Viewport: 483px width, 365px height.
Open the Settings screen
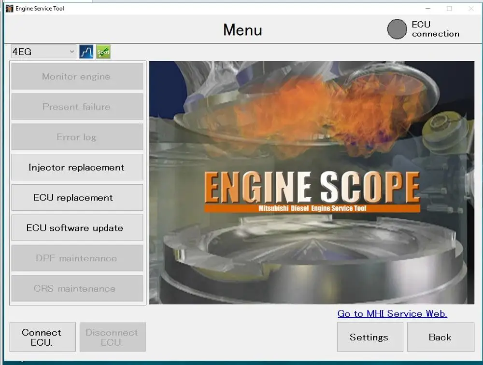370,337
